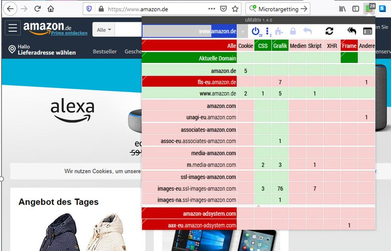Reload the page using uMatrix refresh icon
The height and width of the screenshot is (251, 391).
tap(329, 31)
